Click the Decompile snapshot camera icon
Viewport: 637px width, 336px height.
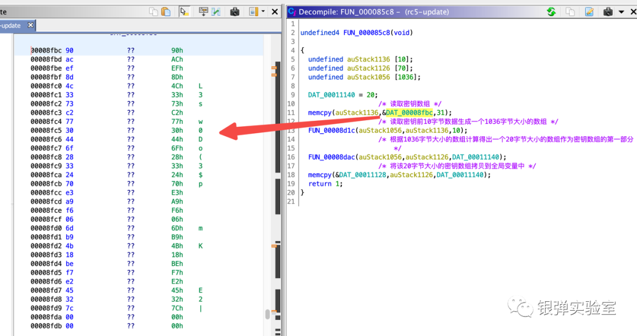pos(608,12)
